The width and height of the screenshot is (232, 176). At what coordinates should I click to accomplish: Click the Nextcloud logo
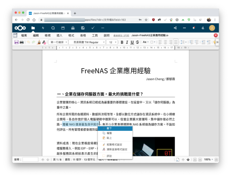tap(20, 28)
